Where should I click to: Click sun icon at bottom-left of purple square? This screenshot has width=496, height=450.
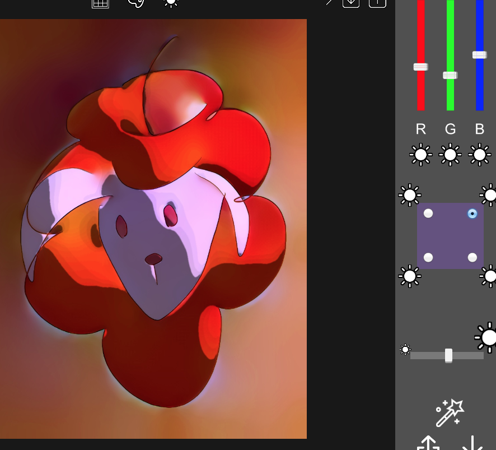410,276
